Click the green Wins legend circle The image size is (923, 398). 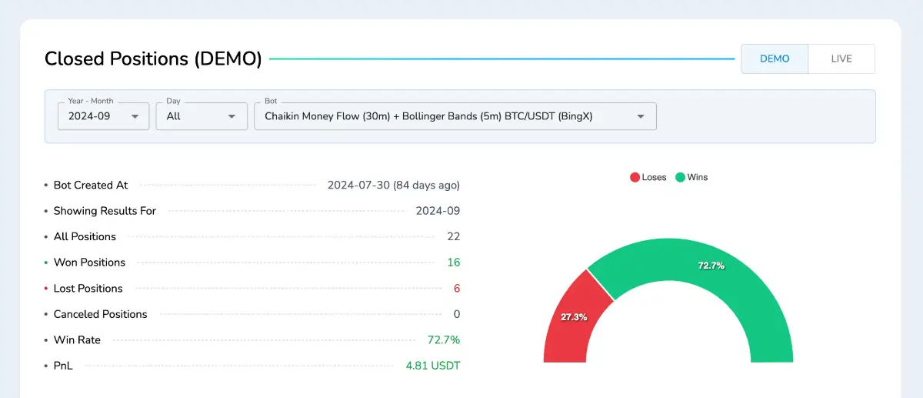(680, 177)
